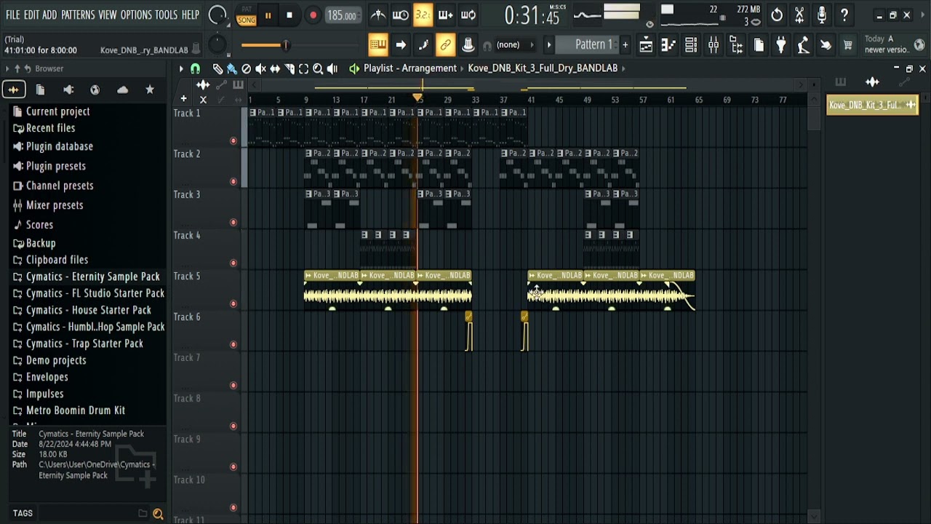The width and height of the screenshot is (931, 524).
Task: Open the TOOLS menu
Action: tap(167, 15)
